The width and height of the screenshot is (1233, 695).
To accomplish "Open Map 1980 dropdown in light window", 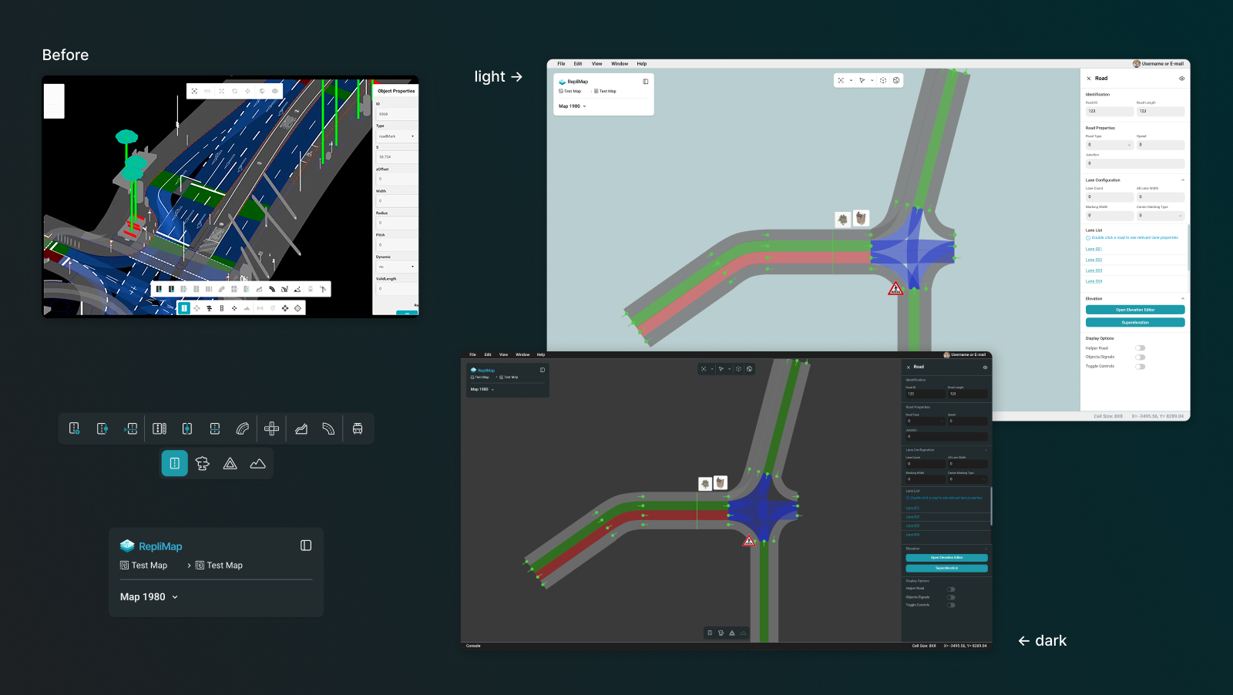I will coord(573,106).
